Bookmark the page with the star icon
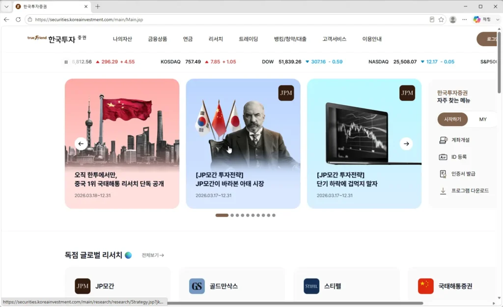The width and height of the screenshot is (503, 307). pyautogui.click(x=441, y=20)
